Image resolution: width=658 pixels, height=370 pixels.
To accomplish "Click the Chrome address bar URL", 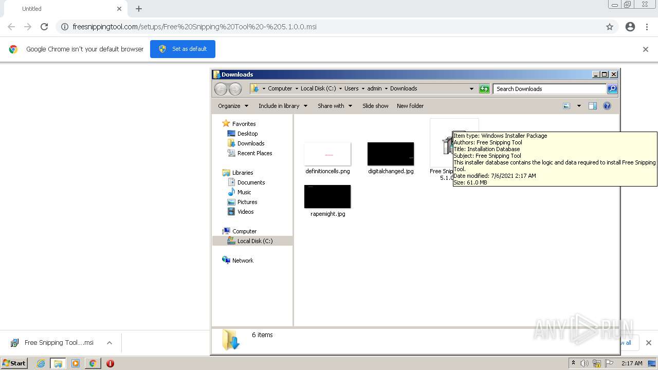I will [x=194, y=27].
